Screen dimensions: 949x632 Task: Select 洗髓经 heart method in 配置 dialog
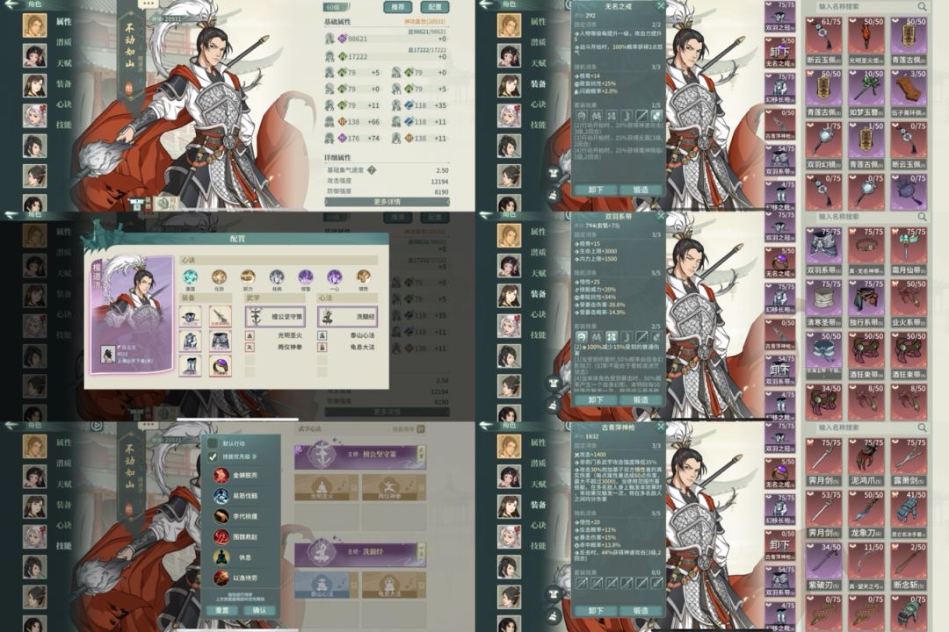(x=347, y=316)
